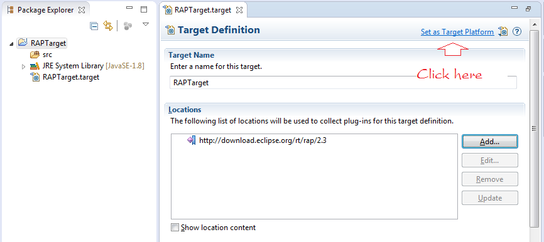
Task: Open Package Explorer view menu arrow
Action: pos(146,24)
